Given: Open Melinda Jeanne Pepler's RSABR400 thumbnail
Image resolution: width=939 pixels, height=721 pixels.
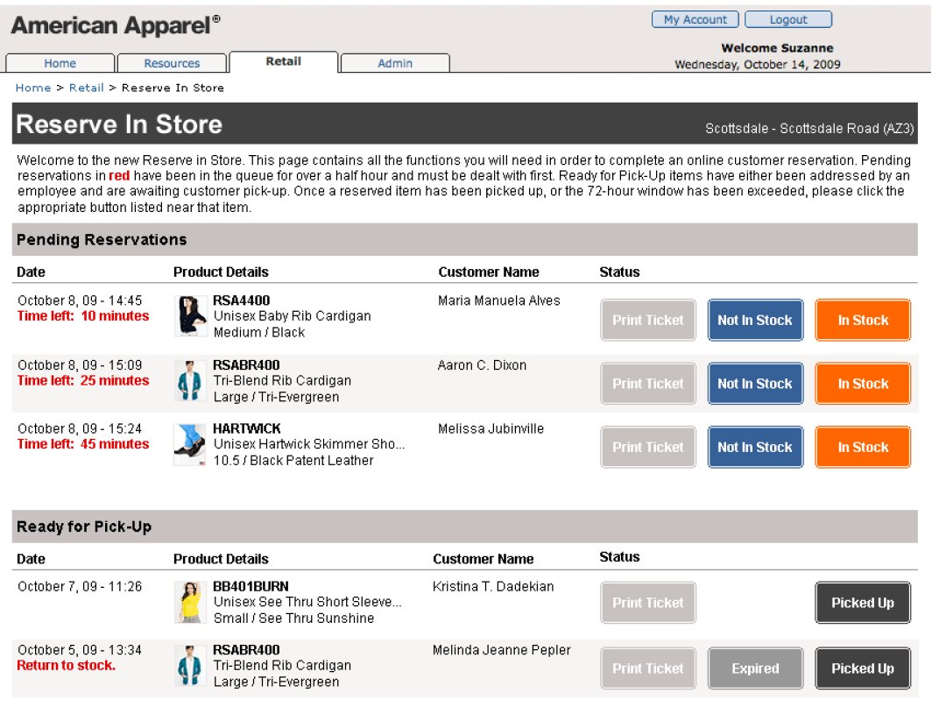Looking at the screenshot, I should [190, 665].
